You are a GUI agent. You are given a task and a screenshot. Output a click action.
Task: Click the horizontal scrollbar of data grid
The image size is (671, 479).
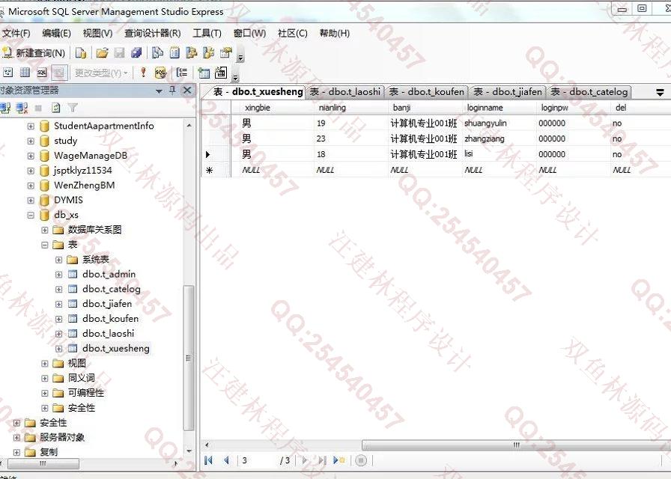[x=516, y=445]
